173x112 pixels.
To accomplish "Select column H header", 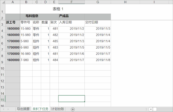I will (125, 2).
